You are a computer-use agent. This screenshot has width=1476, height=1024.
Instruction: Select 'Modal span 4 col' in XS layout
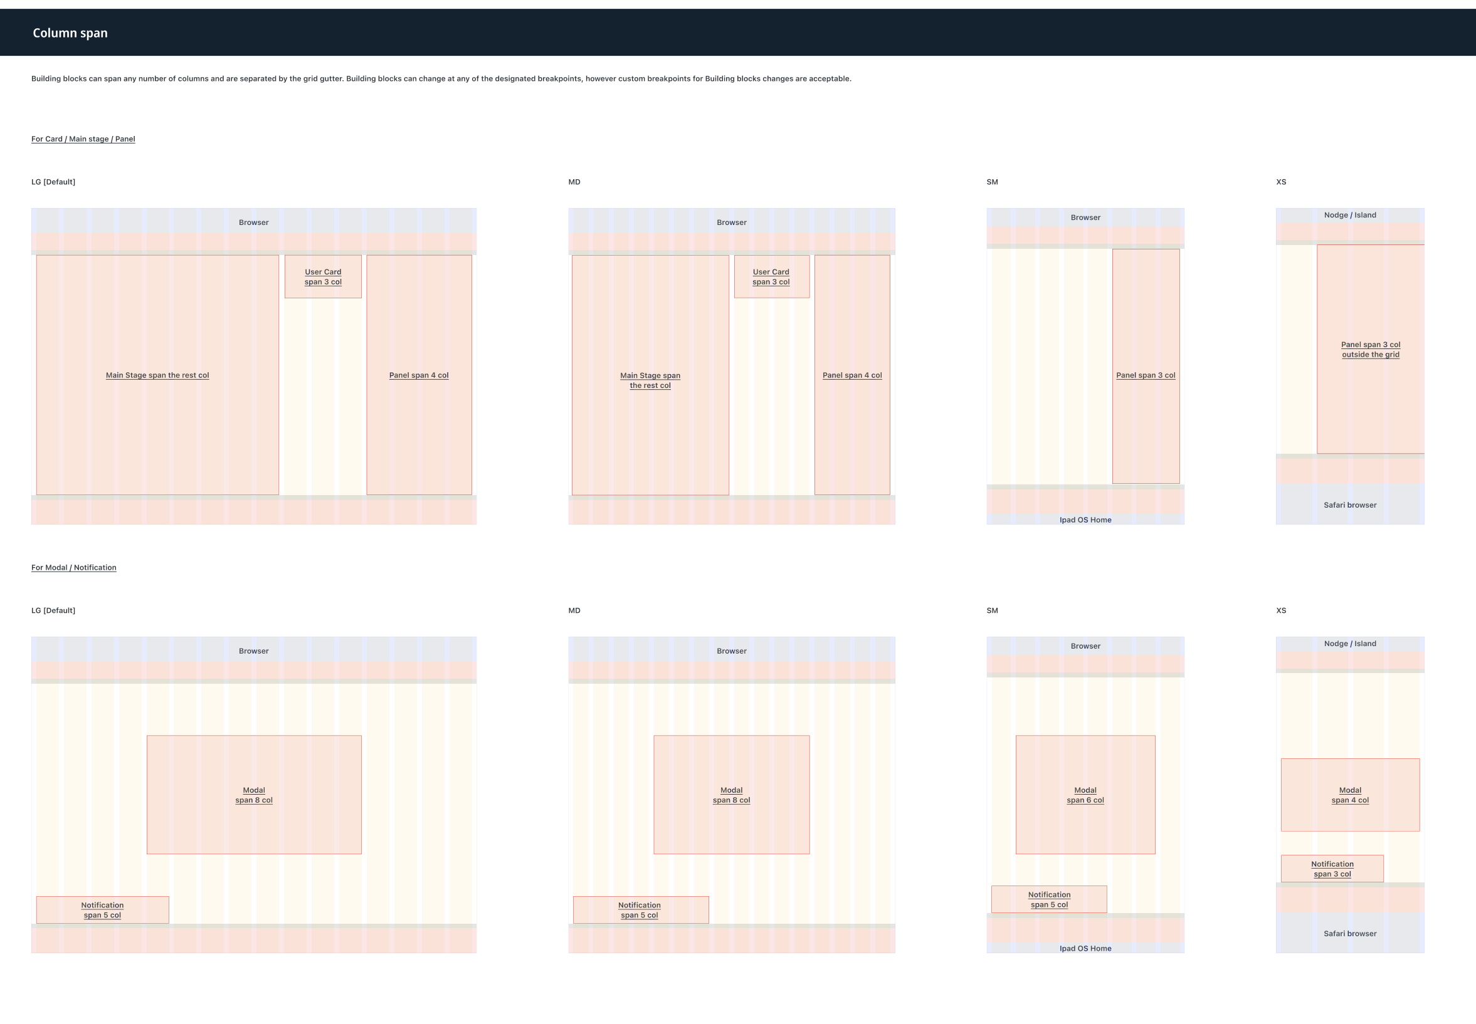(1349, 796)
